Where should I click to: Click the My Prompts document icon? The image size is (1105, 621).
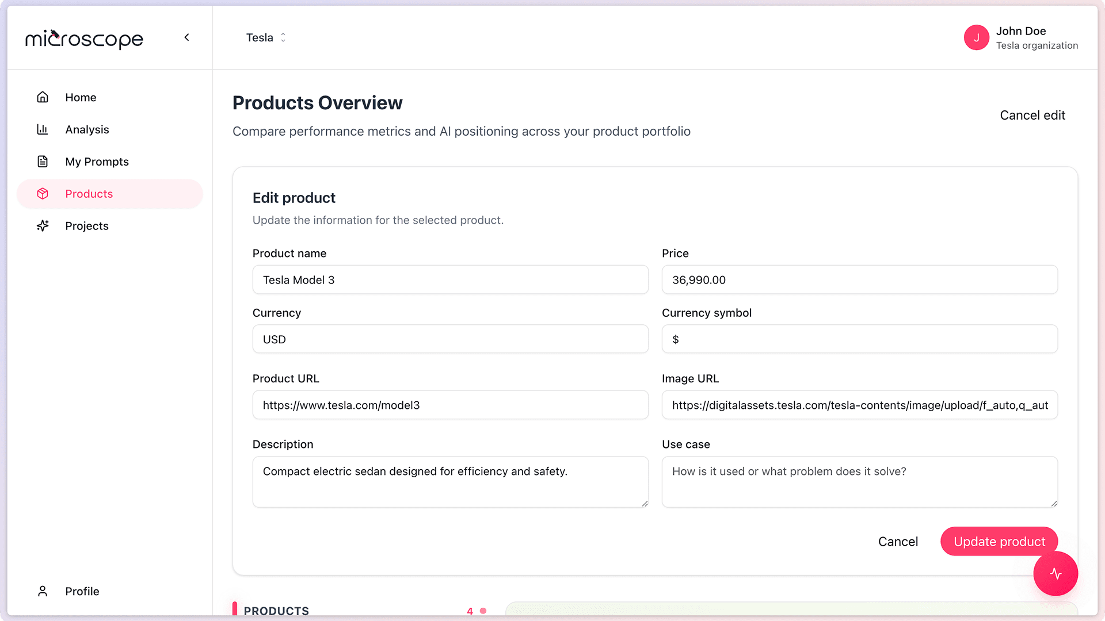coord(43,162)
